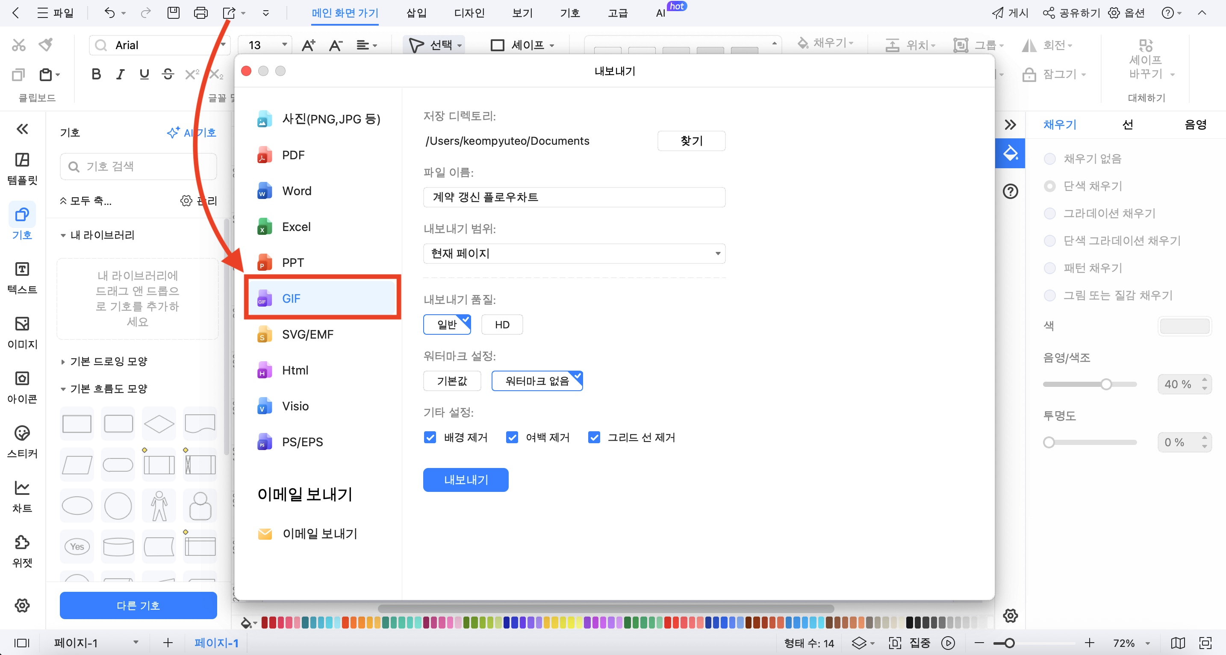The image size is (1226, 655).
Task: Toggle bold formatting
Action: pos(96,74)
